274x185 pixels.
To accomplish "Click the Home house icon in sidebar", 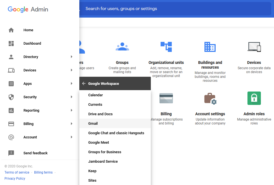I will tap(11, 30).
